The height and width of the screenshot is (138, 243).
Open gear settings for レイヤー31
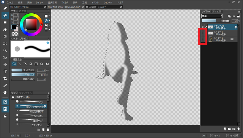pyautogui.click(x=235, y=27)
